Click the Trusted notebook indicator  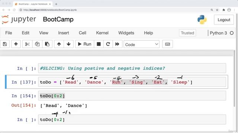[x=187, y=33]
